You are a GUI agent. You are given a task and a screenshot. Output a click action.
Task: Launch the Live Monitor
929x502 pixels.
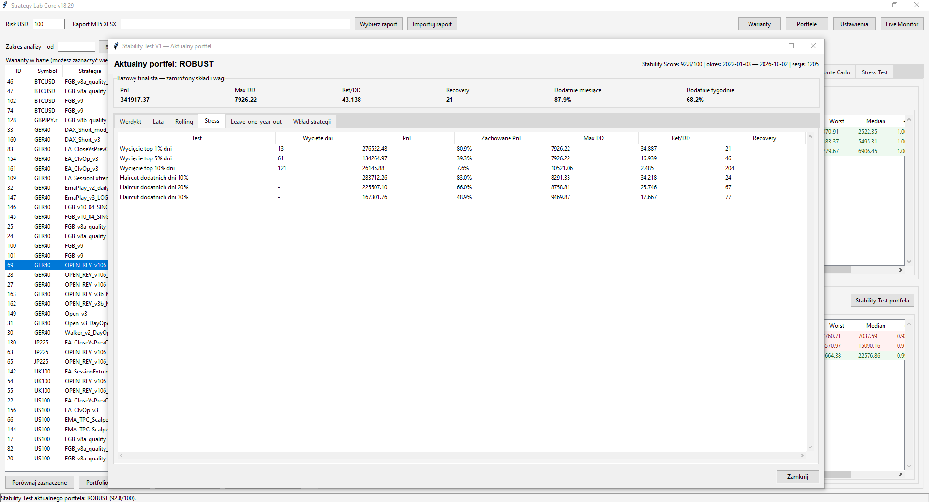[x=902, y=24]
